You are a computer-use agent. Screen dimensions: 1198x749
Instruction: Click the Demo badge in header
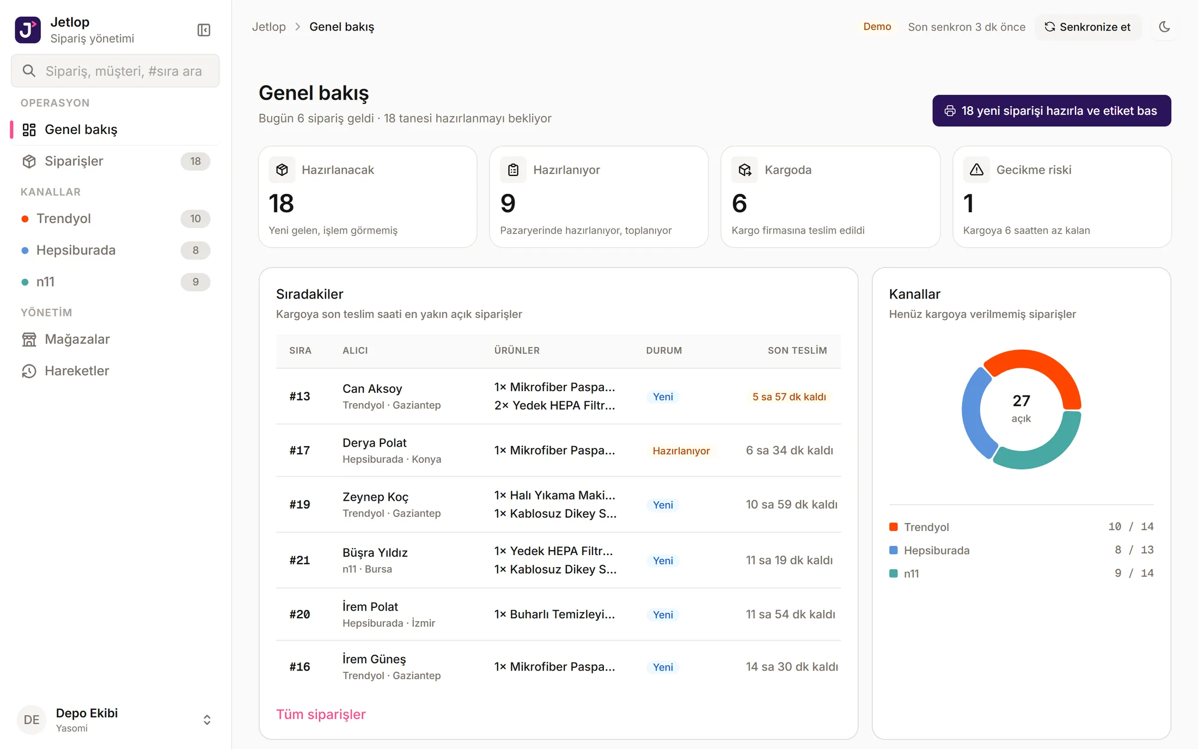click(877, 27)
